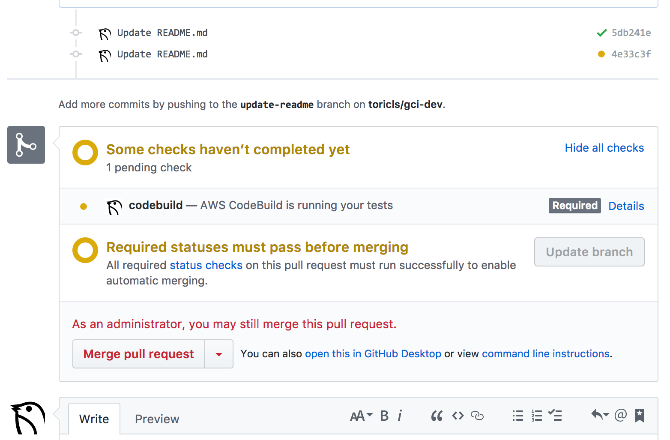Click the italic text formatting icon
The width and height of the screenshot is (670, 440).
(x=400, y=416)
